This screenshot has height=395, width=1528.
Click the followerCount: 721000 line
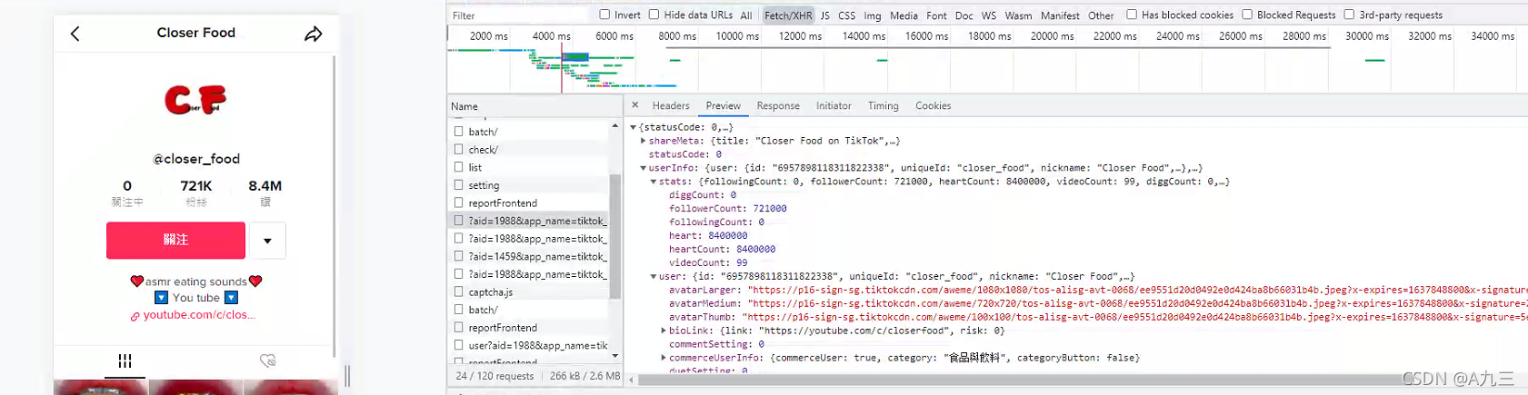point(728,209)
